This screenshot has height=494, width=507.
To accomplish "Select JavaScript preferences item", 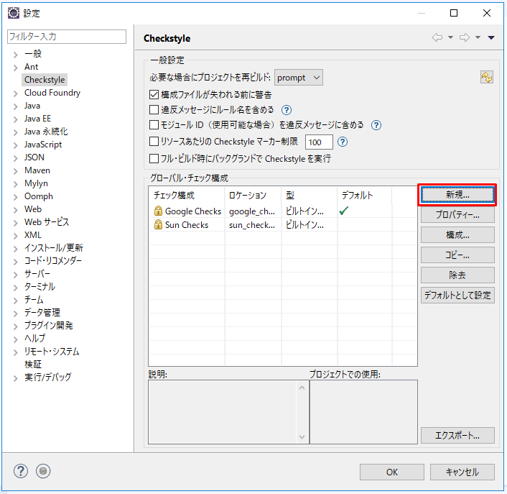I will [x=43, y=145].
